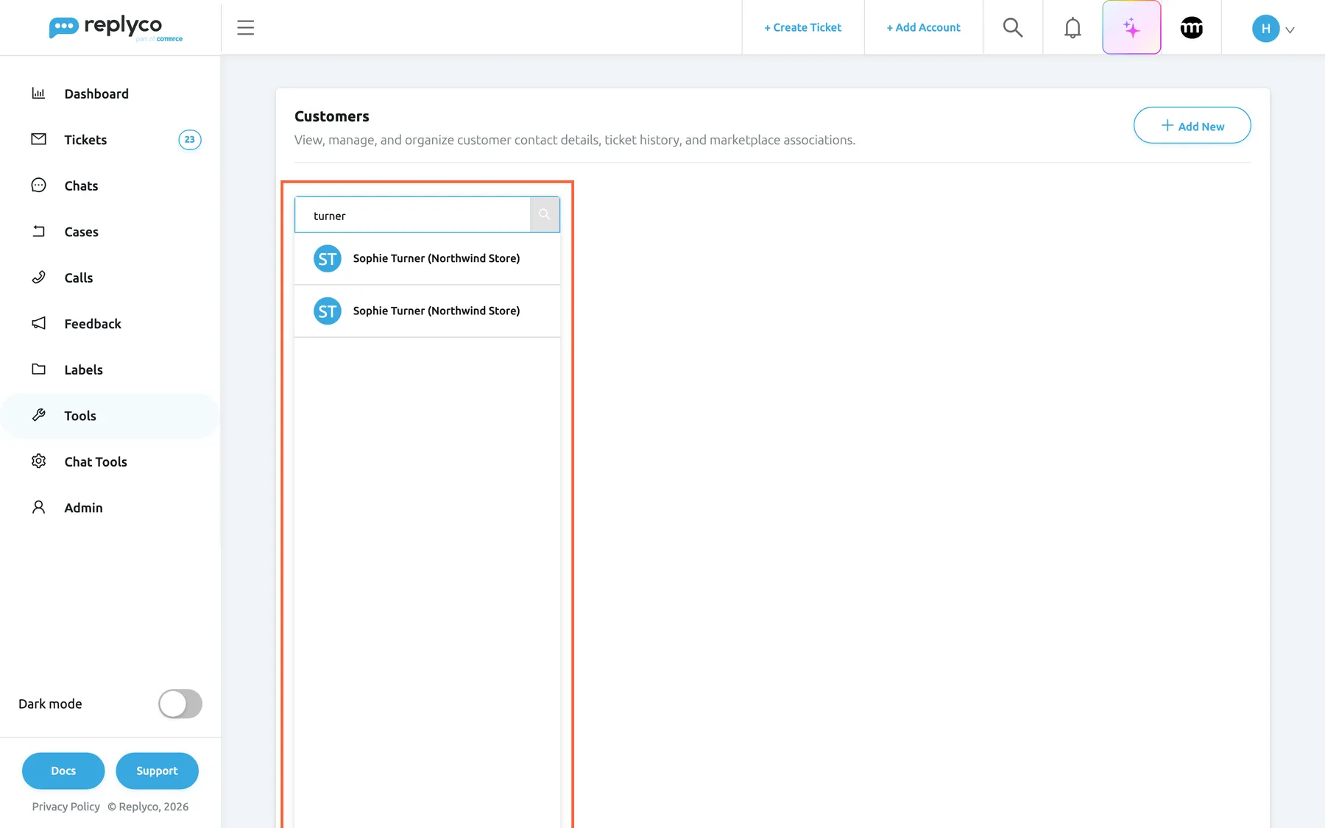The height and width of the screenshot is (828, 1325).
Task: Select the first Sophie Turner result
Action: coord(427,258)
